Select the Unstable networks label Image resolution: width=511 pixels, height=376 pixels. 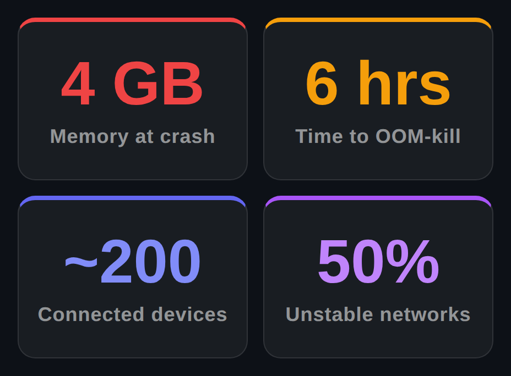coord(378,314)
